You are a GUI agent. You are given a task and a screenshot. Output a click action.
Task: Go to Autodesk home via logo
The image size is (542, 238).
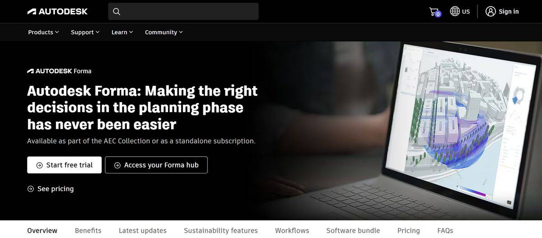coord(57,11)
